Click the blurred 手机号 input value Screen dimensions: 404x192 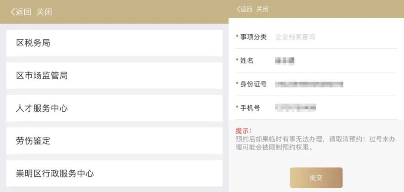click(296, 108)
